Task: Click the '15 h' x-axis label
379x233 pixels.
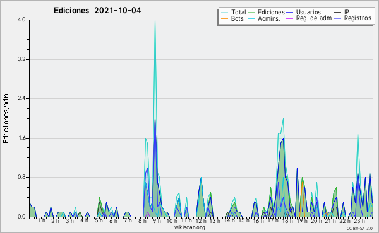Action: tap(244, 220)
